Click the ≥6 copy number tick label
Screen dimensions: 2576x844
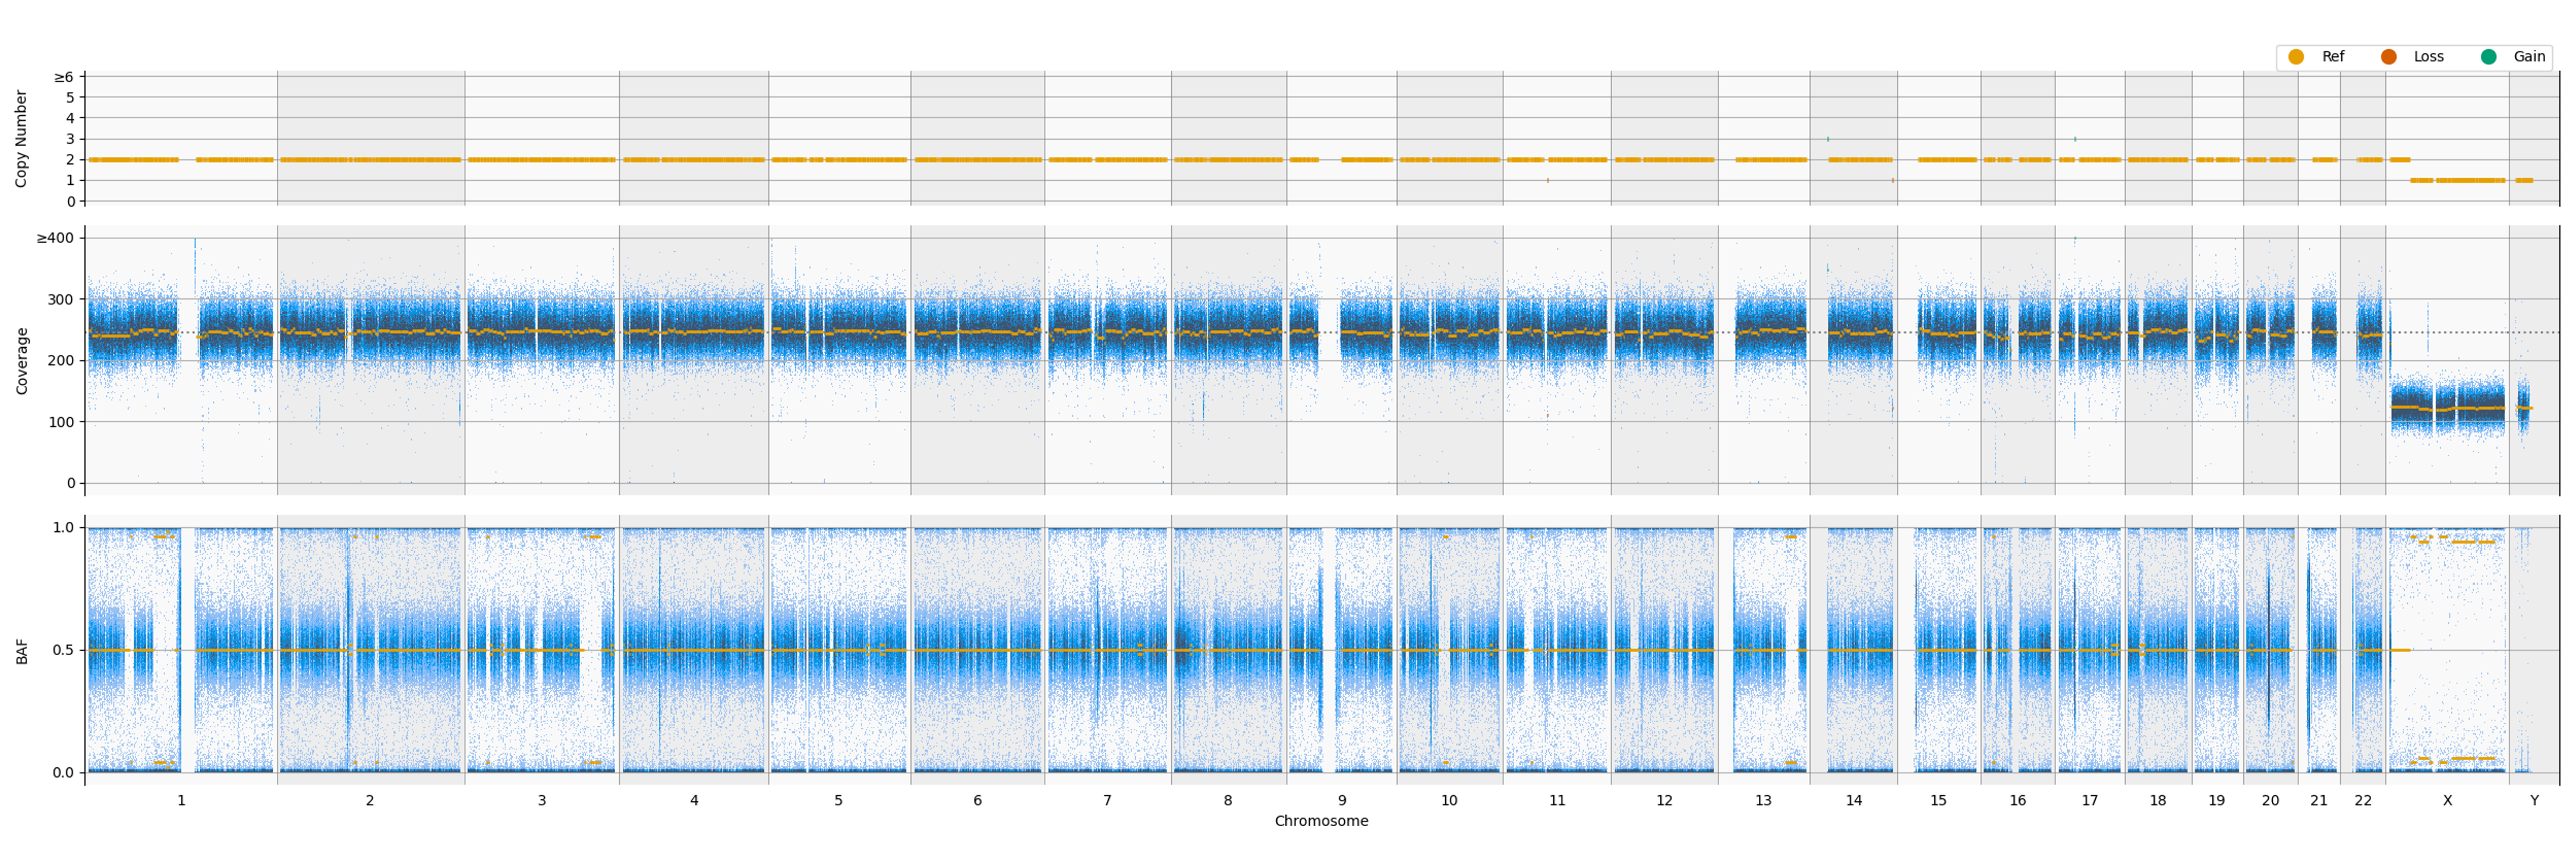click(63, 77)
